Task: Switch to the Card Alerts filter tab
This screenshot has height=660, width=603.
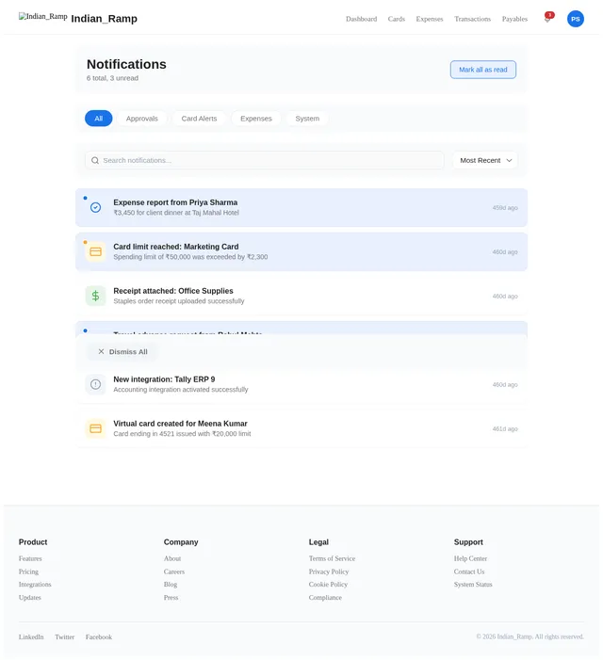Action: pos(199,119)
